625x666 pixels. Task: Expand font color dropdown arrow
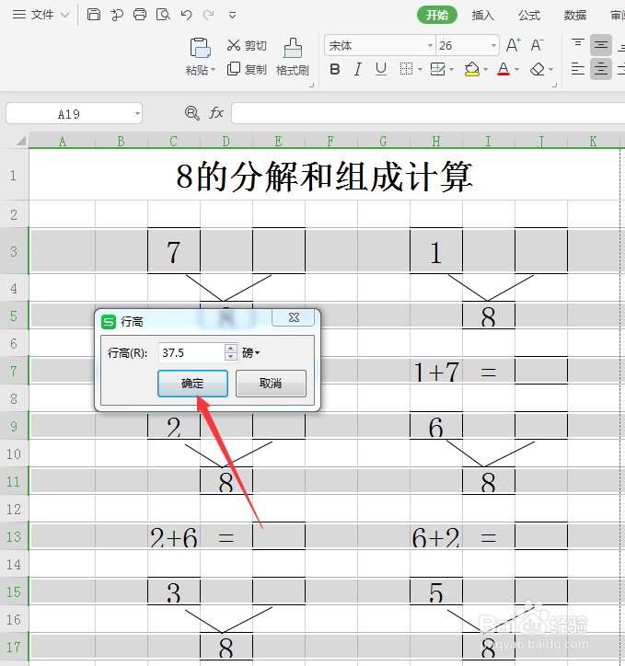tap(516, 69)
